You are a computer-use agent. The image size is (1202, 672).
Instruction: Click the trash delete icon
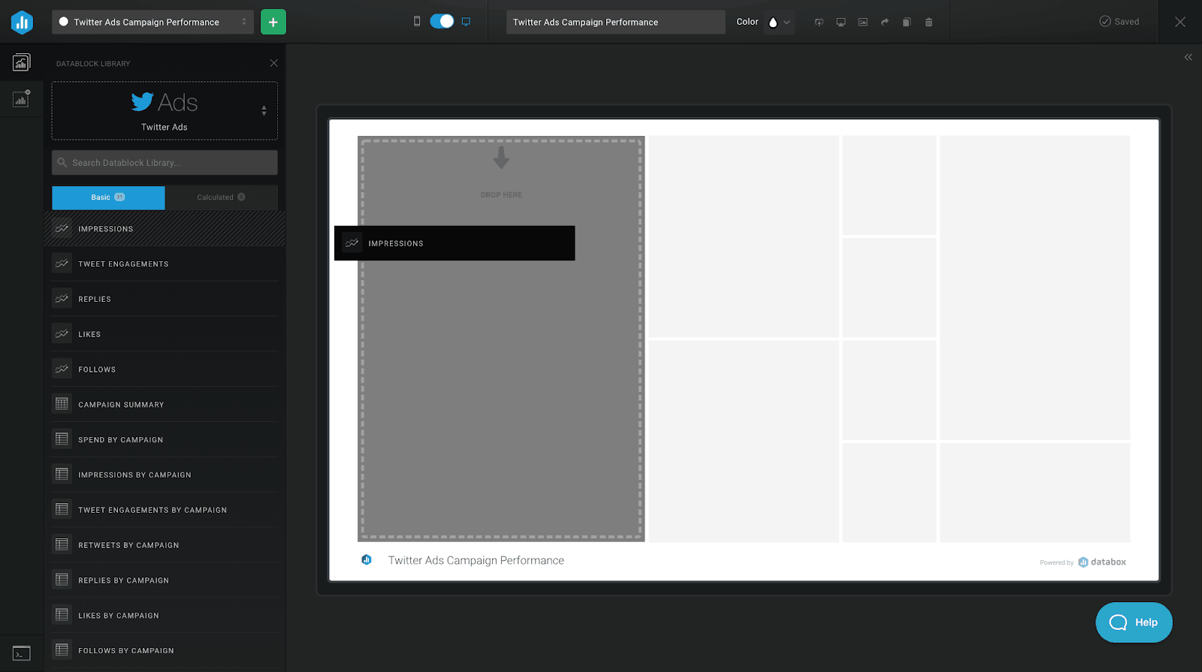pyautogui.click(x=929, y=22)
